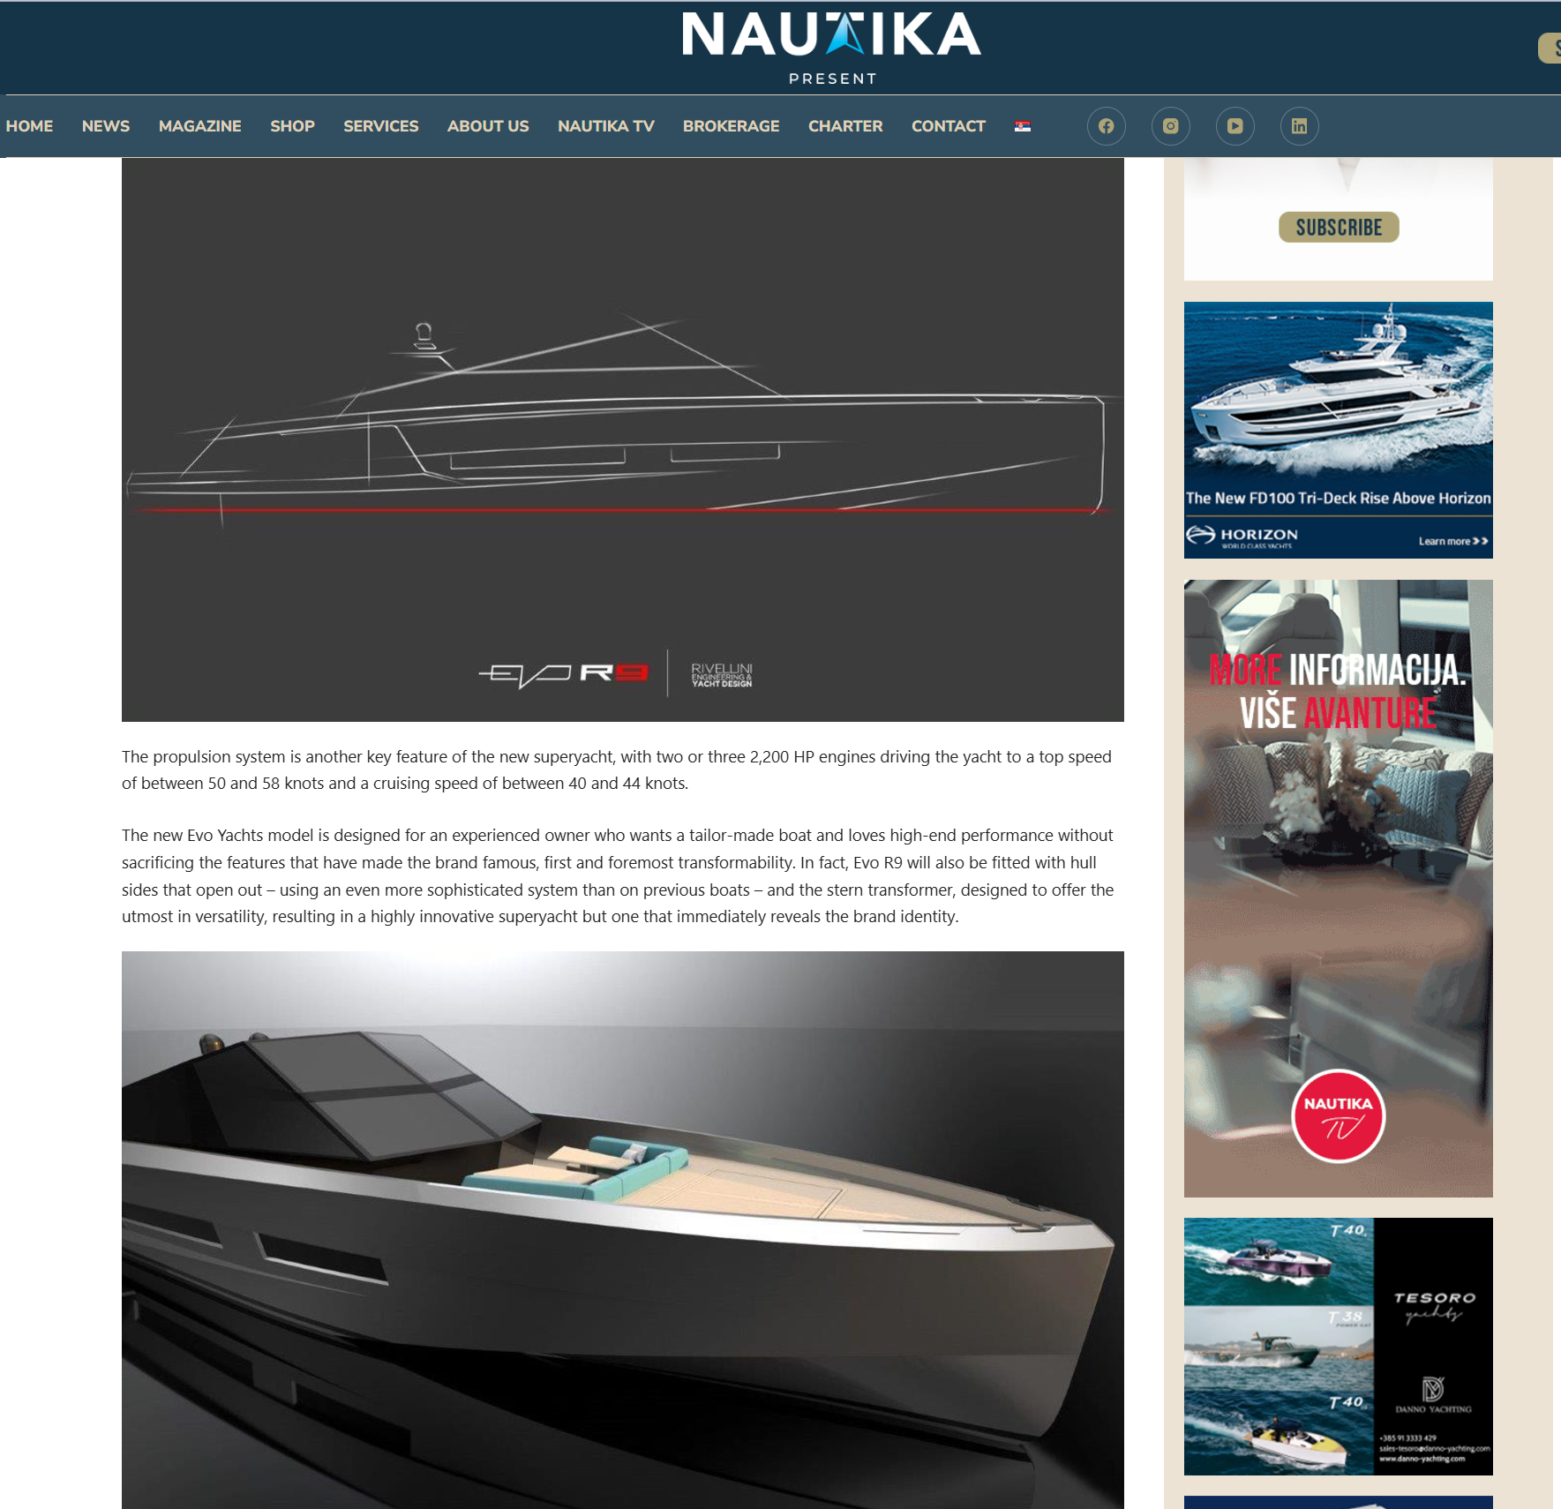Open the News menu item
The width and height of the screenshot is (1561, 1509).
tap(106, 126)
